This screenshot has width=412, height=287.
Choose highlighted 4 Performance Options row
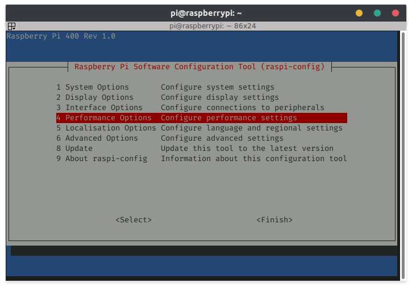(x=202, y=118)
